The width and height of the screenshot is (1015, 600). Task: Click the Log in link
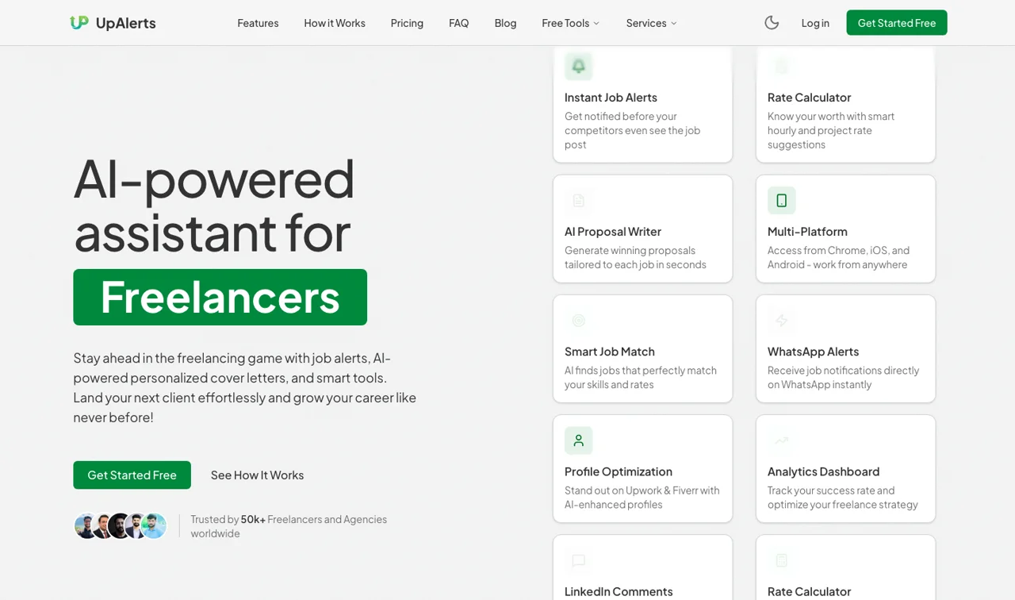tap(815, 23)
